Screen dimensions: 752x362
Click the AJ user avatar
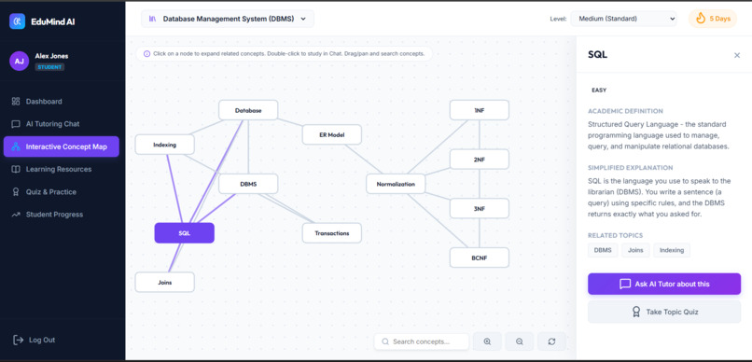(20, 62)
